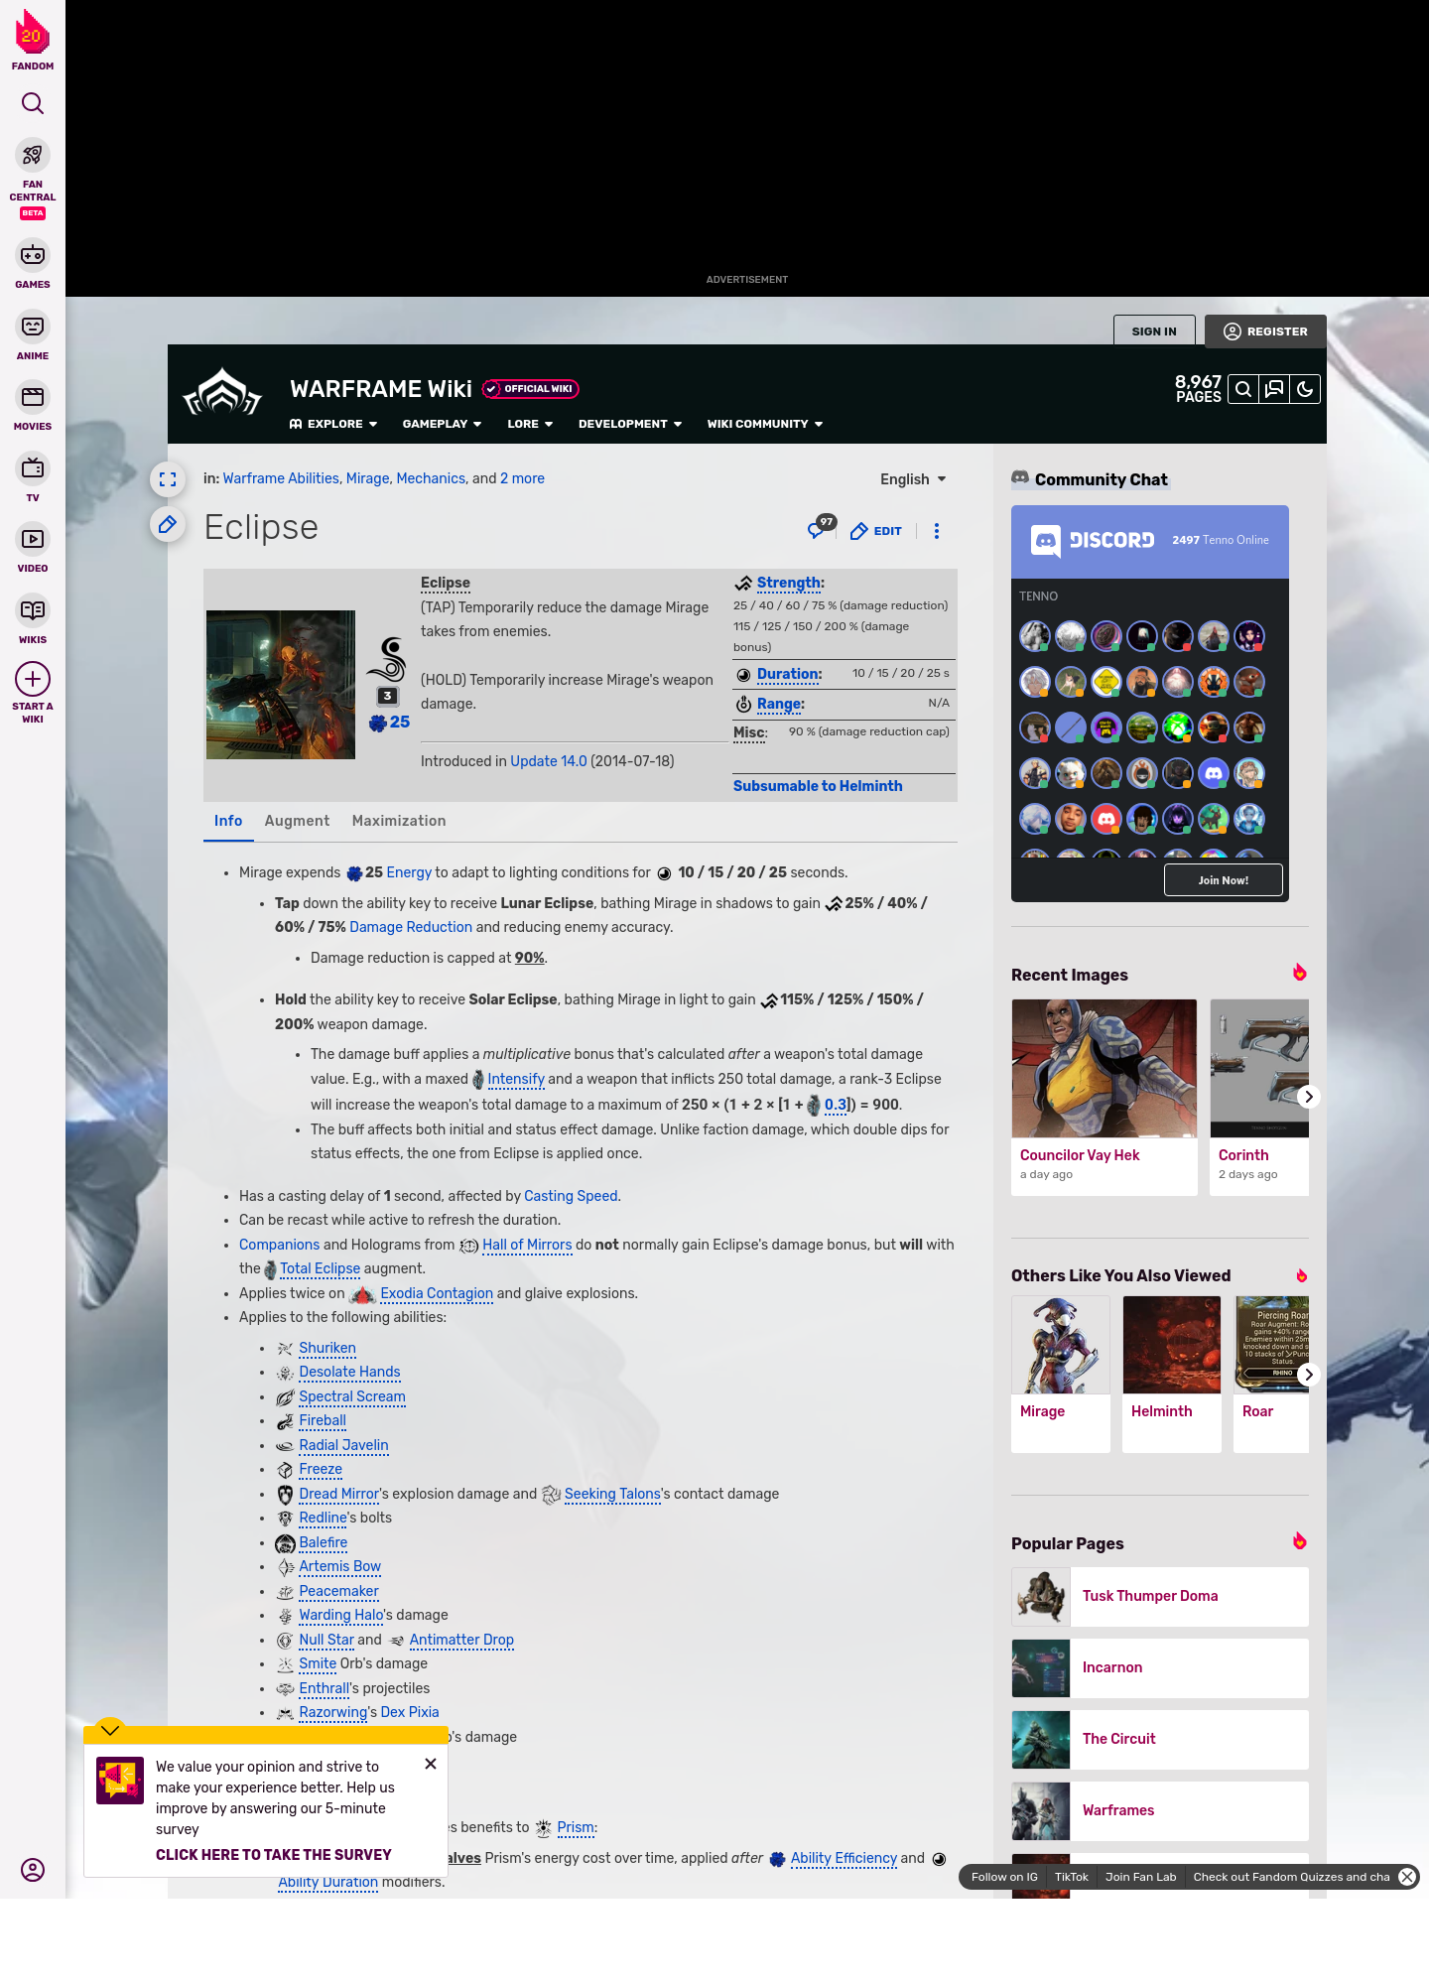Open the Mirage recommended page card
The width and height of the screenshot is (1429, 1985).
click(1061, 1375)
